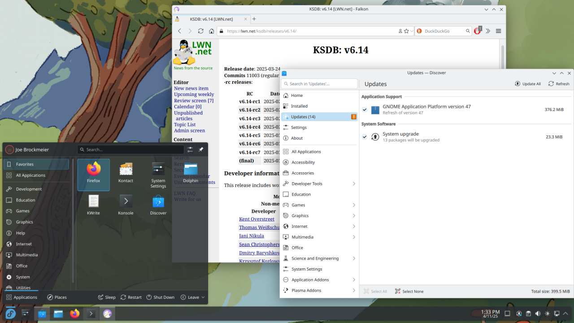Image resolution: width=574 pixels, height=323 pixels.
Task: Open the Upcoming weekly link on LWN
Action: click(194, 94)
